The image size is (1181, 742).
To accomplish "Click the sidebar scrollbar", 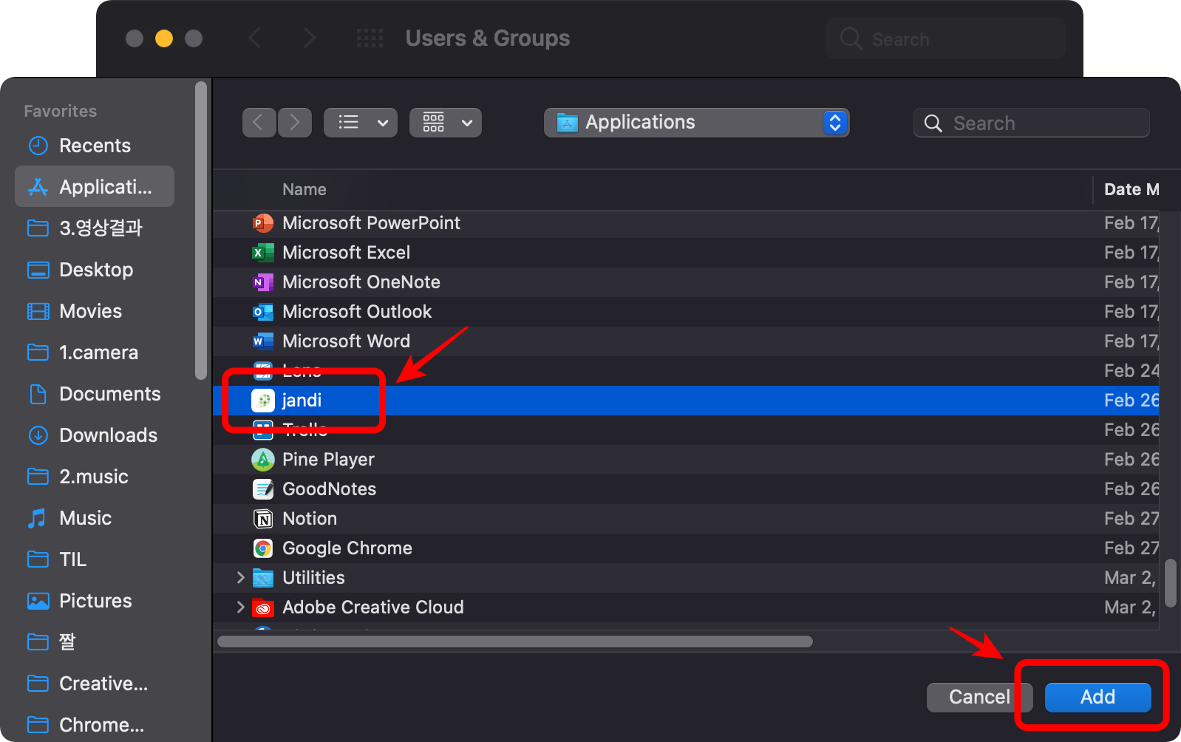I will [x=200, y=231].
